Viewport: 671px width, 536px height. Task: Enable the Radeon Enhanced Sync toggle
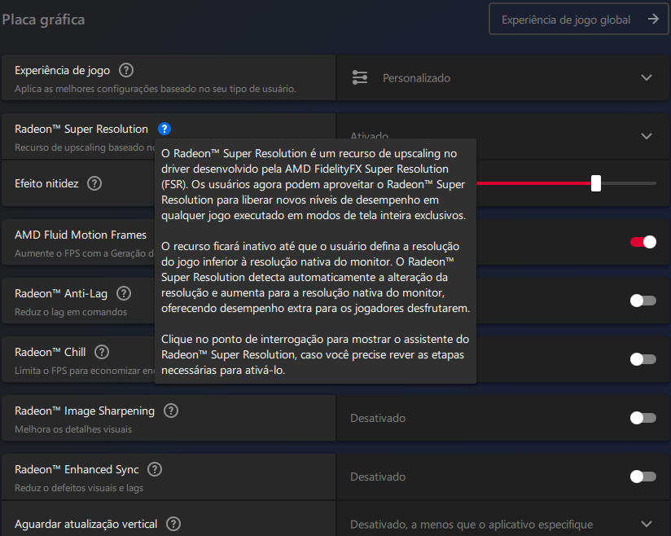(x=642, y=477)
